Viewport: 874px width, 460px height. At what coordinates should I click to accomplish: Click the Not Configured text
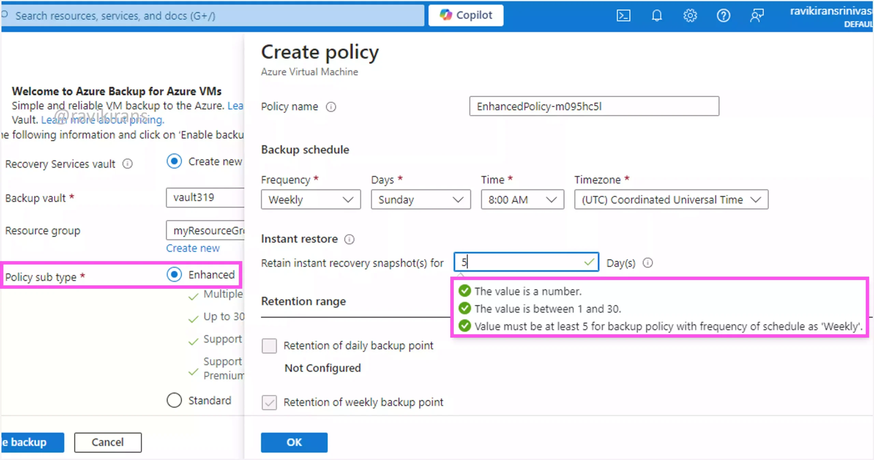coord(323,368)
